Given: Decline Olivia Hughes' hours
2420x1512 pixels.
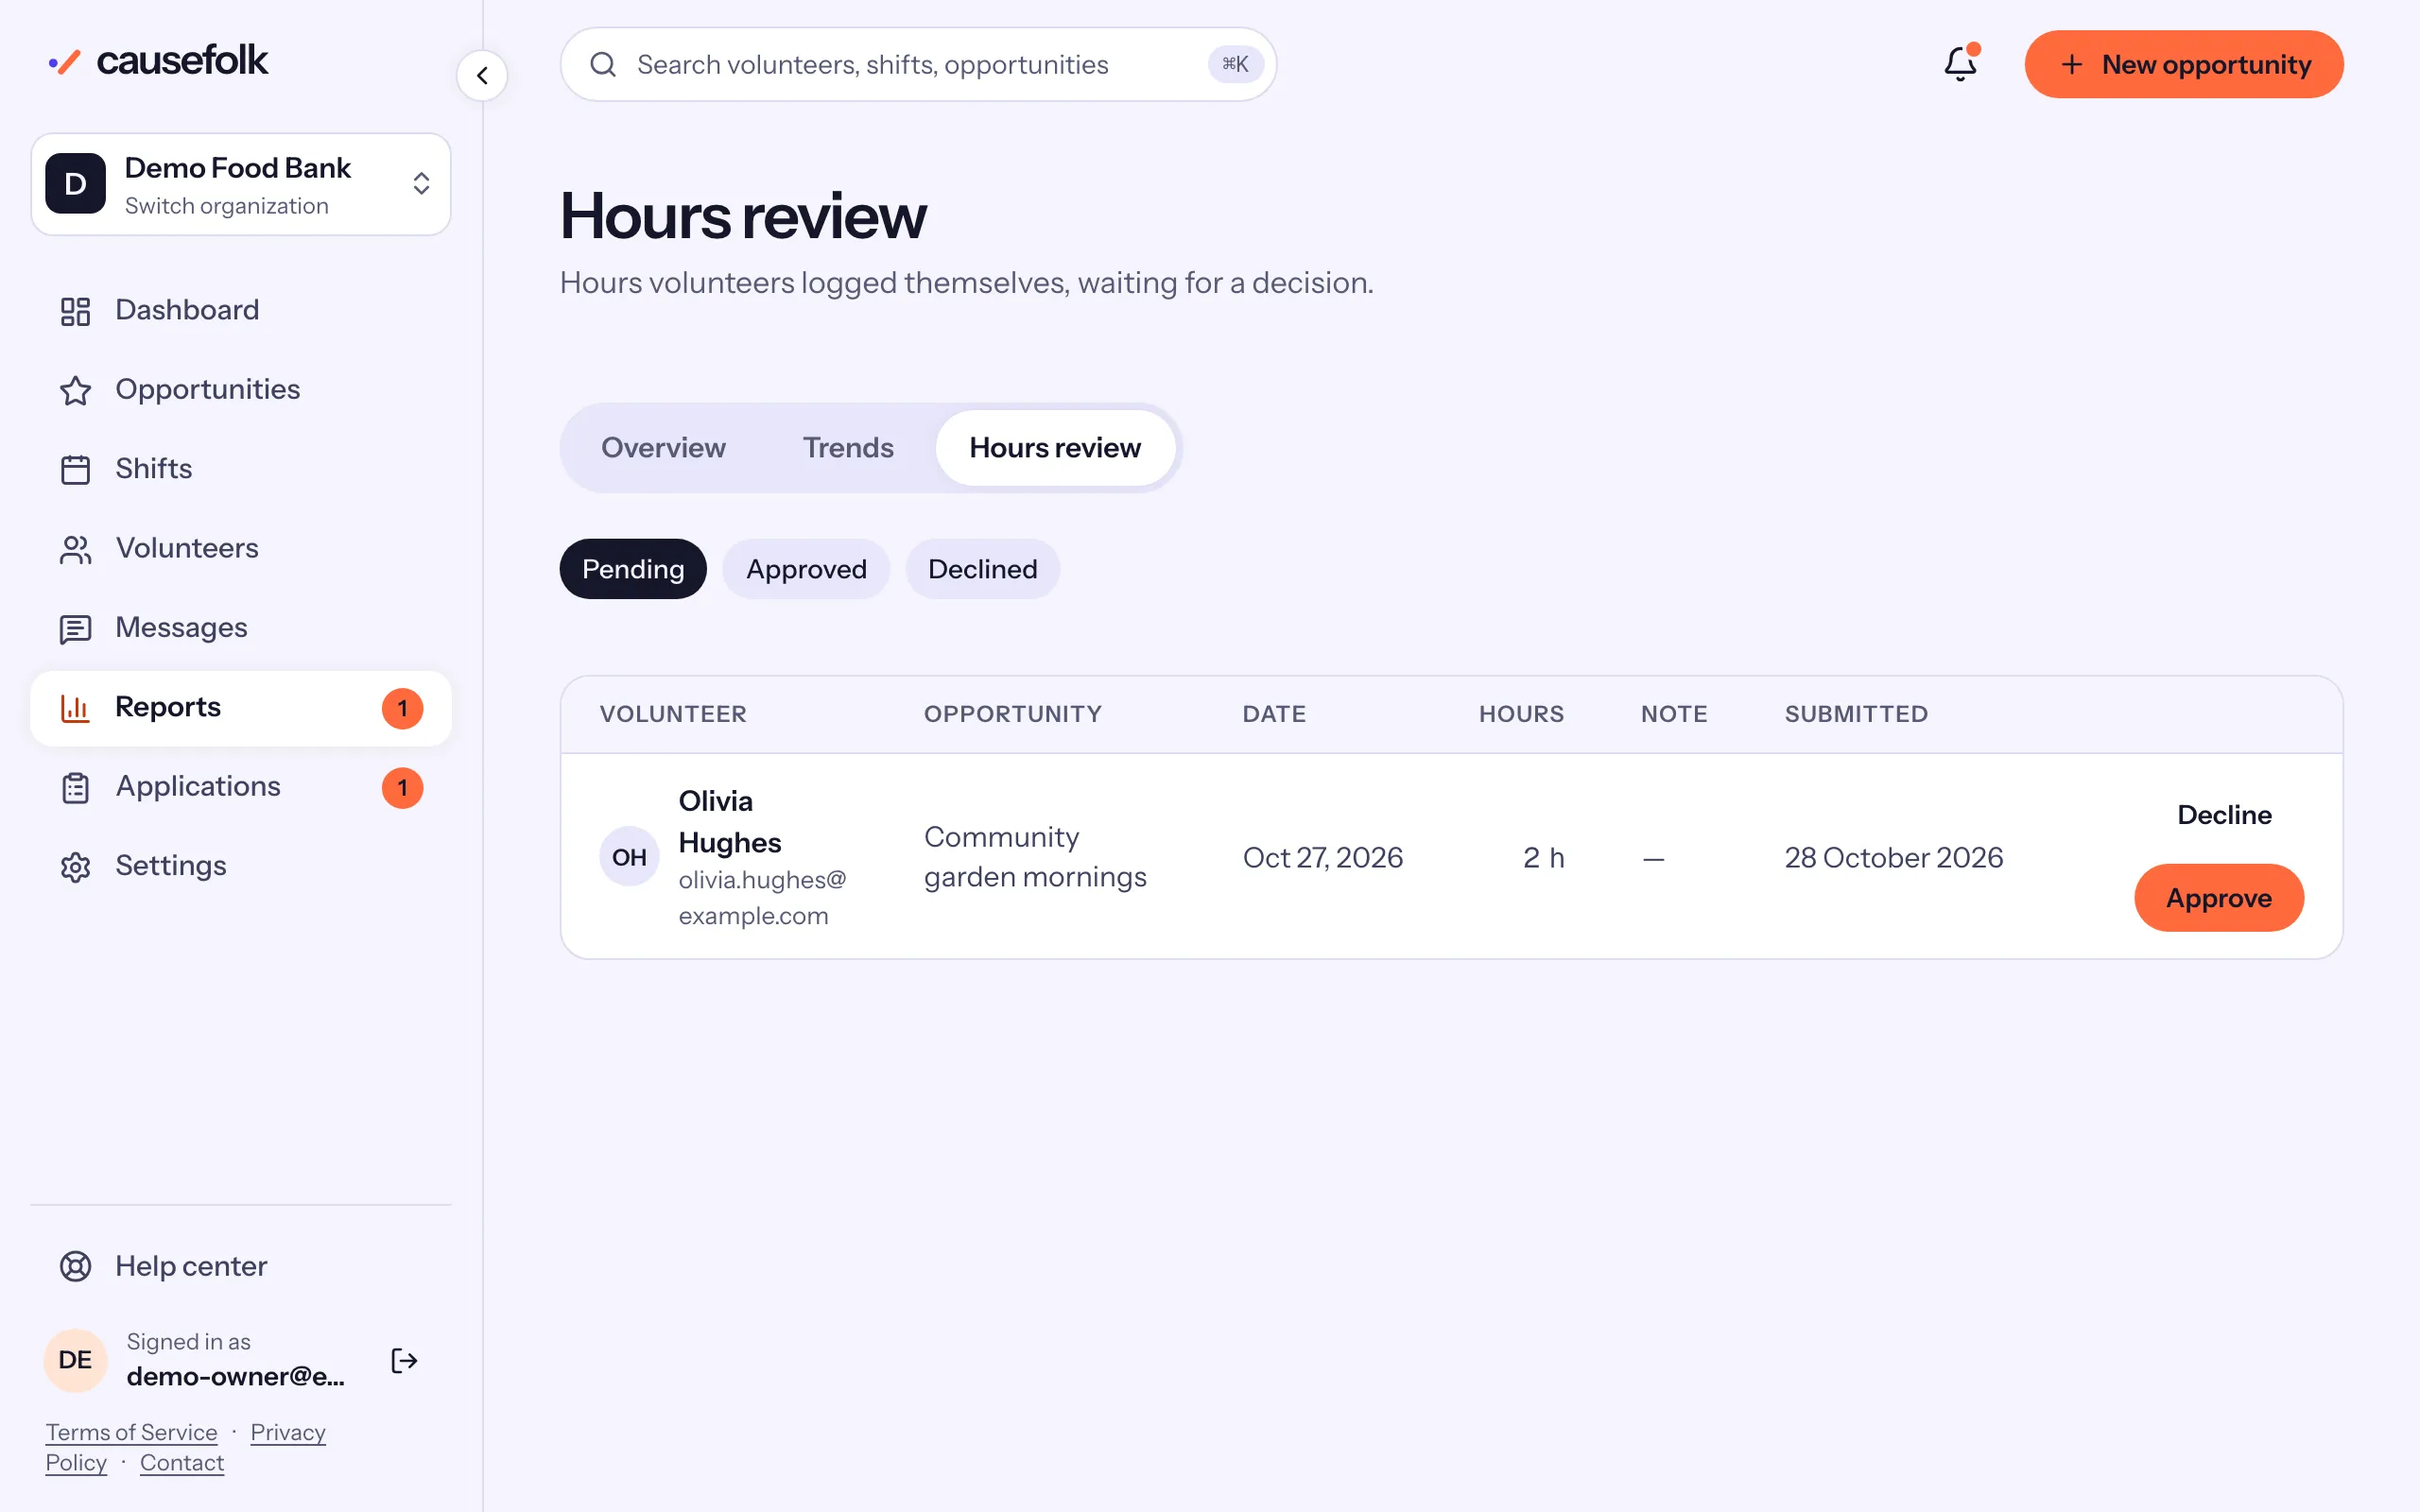Looking at the screenshot, I should (2224, 815).
